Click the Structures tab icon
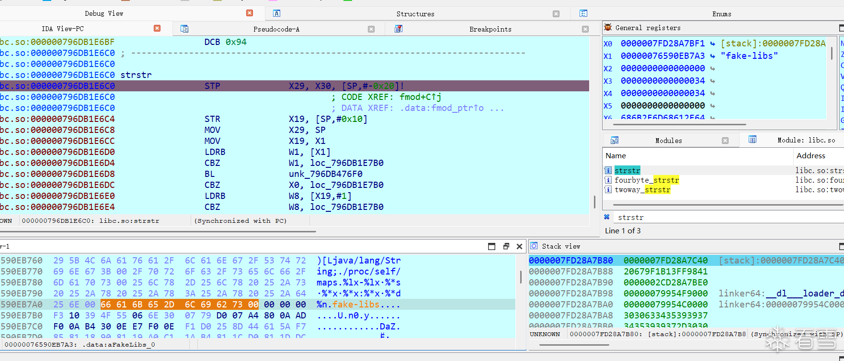 [276, 13]
